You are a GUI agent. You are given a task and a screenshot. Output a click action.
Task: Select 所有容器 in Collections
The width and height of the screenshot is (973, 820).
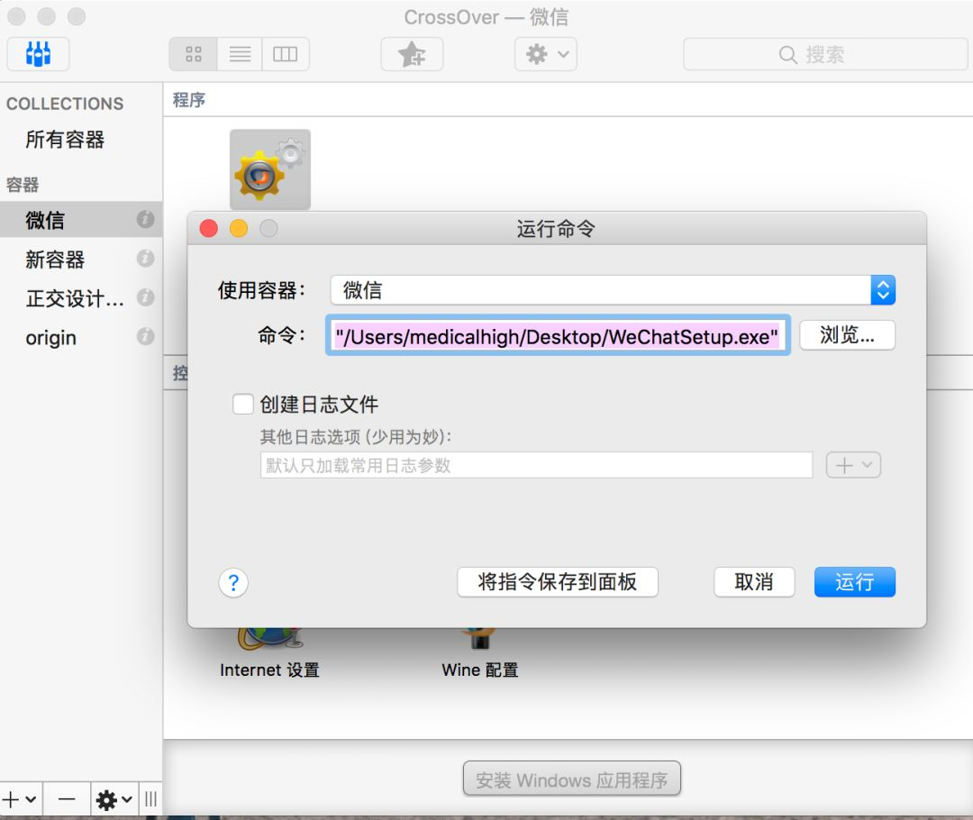click(65, 140)
